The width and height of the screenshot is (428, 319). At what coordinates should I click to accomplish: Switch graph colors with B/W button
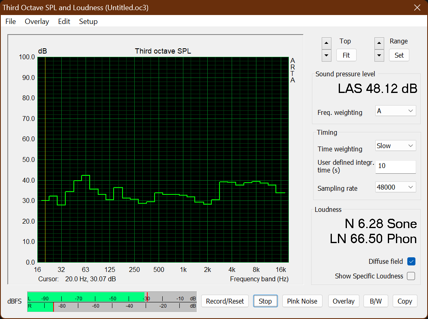[x=376, y=301]
